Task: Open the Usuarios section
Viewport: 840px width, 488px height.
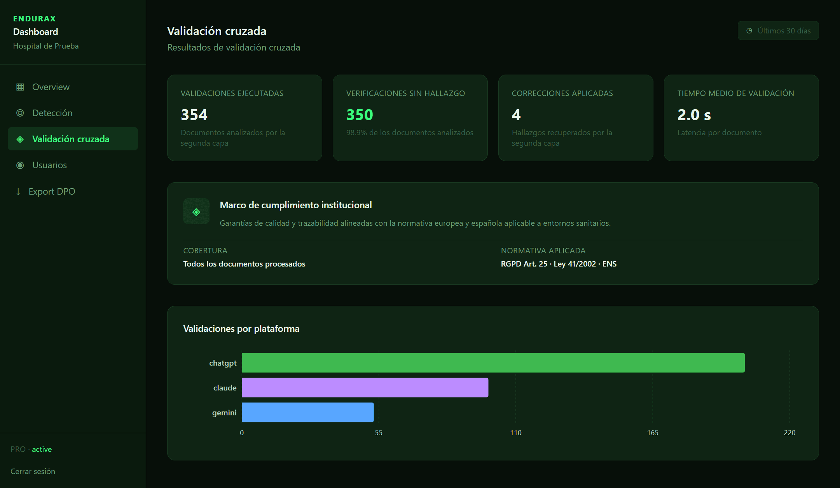Action: pos(50,165)
